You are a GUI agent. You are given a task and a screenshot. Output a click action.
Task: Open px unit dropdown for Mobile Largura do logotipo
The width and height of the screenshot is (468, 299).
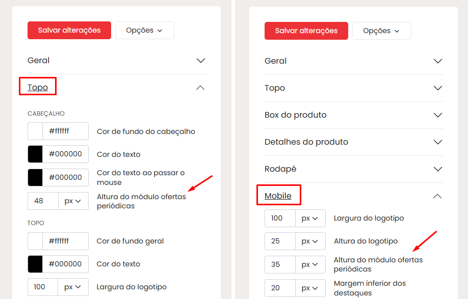pos(310,218)
